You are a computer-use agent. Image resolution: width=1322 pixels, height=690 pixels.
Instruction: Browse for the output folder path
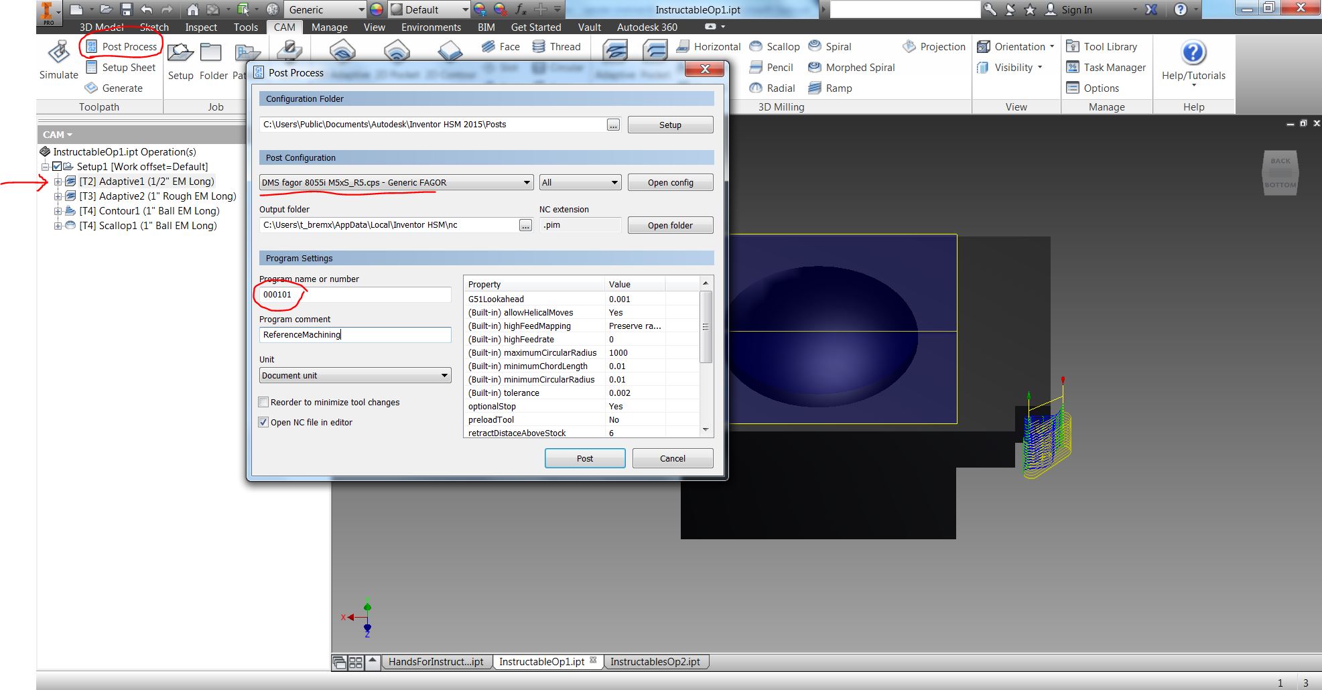point(525,226)
